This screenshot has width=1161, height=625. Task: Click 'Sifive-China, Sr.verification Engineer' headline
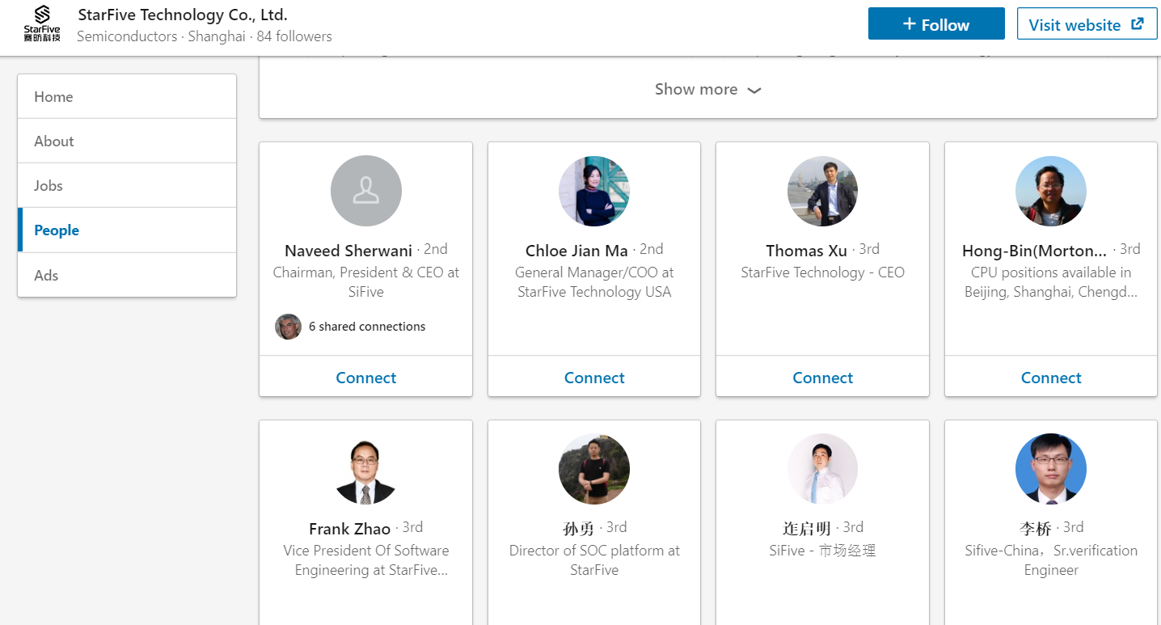pos(1051,560)
